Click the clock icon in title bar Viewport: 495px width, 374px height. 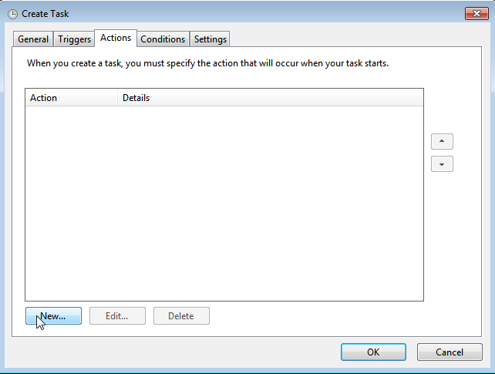tap(12, 14)
